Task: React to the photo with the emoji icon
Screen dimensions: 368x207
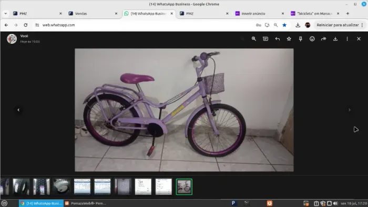Action: 312,39
